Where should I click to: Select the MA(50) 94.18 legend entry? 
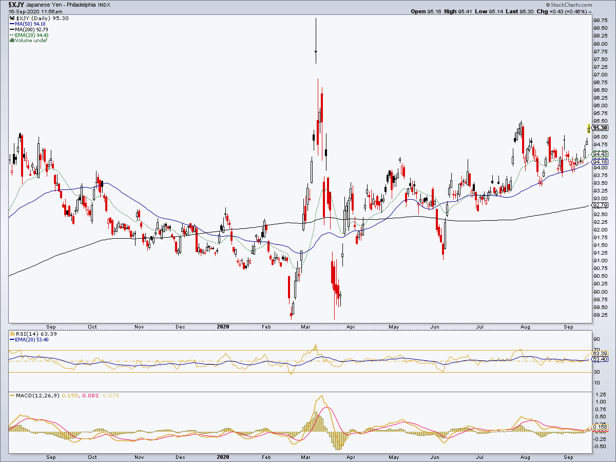(31, 24)
